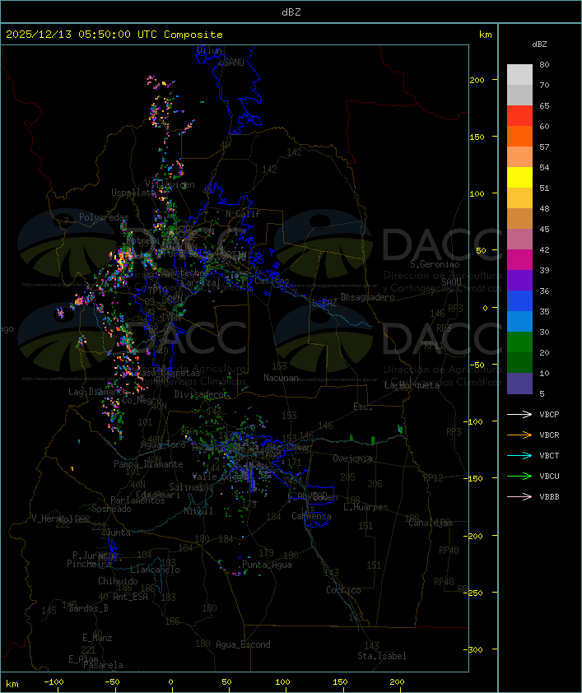Click the dBZ title at top

pos(291,12)
